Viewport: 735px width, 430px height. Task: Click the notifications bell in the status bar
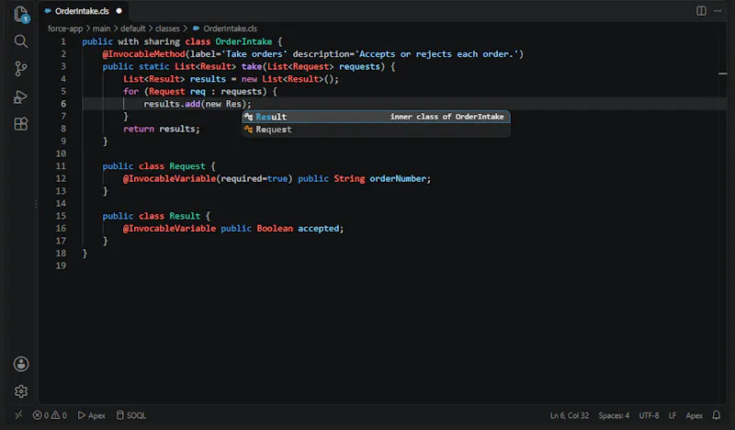tap(717, 415)
